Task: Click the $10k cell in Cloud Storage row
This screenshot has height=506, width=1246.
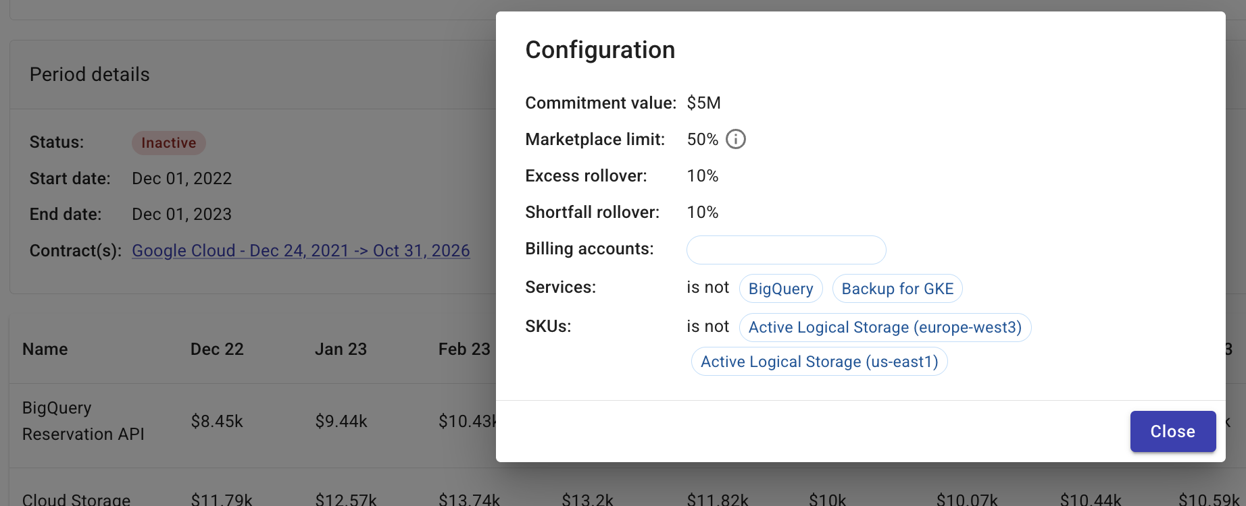Action: [828, 500]
